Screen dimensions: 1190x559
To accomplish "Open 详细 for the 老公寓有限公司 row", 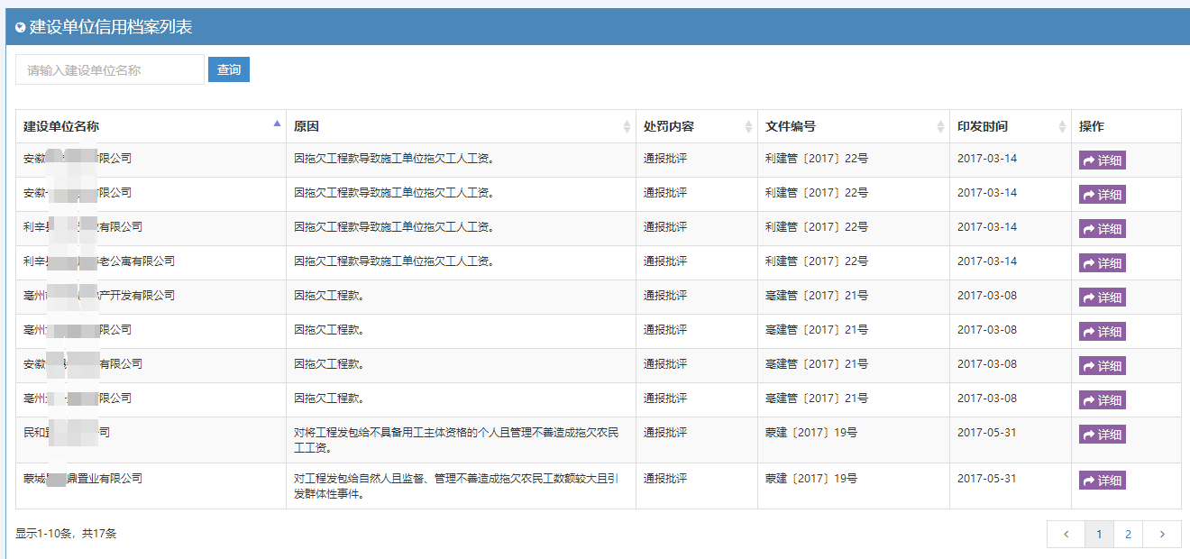I will (x=1103, y=263).
